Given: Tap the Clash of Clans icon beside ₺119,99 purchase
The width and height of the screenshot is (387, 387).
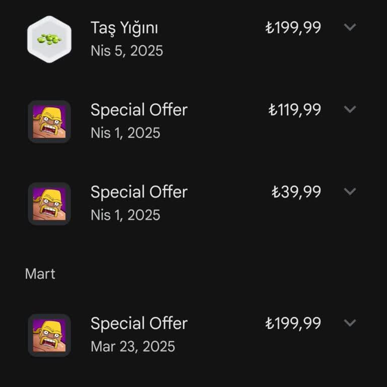Looking at the screenshot, I should [49, 121].
